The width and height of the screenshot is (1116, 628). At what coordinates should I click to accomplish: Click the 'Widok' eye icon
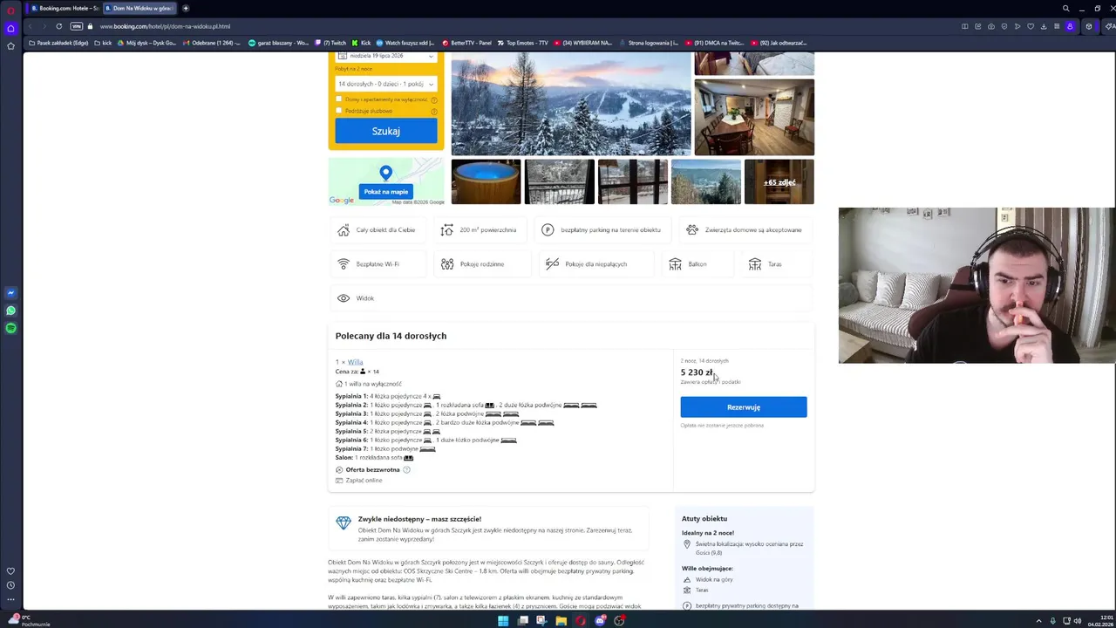point(344,298)
